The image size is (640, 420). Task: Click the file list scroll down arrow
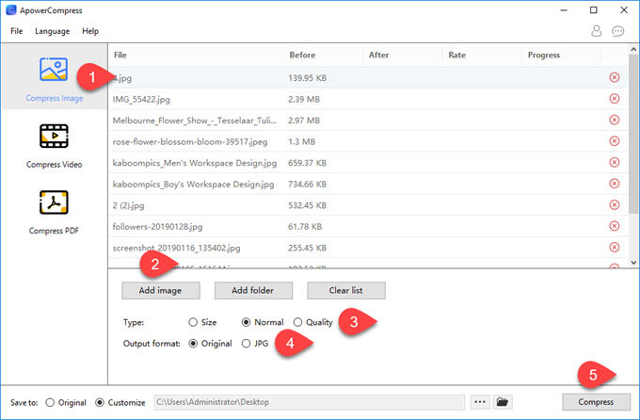point(633,263)
